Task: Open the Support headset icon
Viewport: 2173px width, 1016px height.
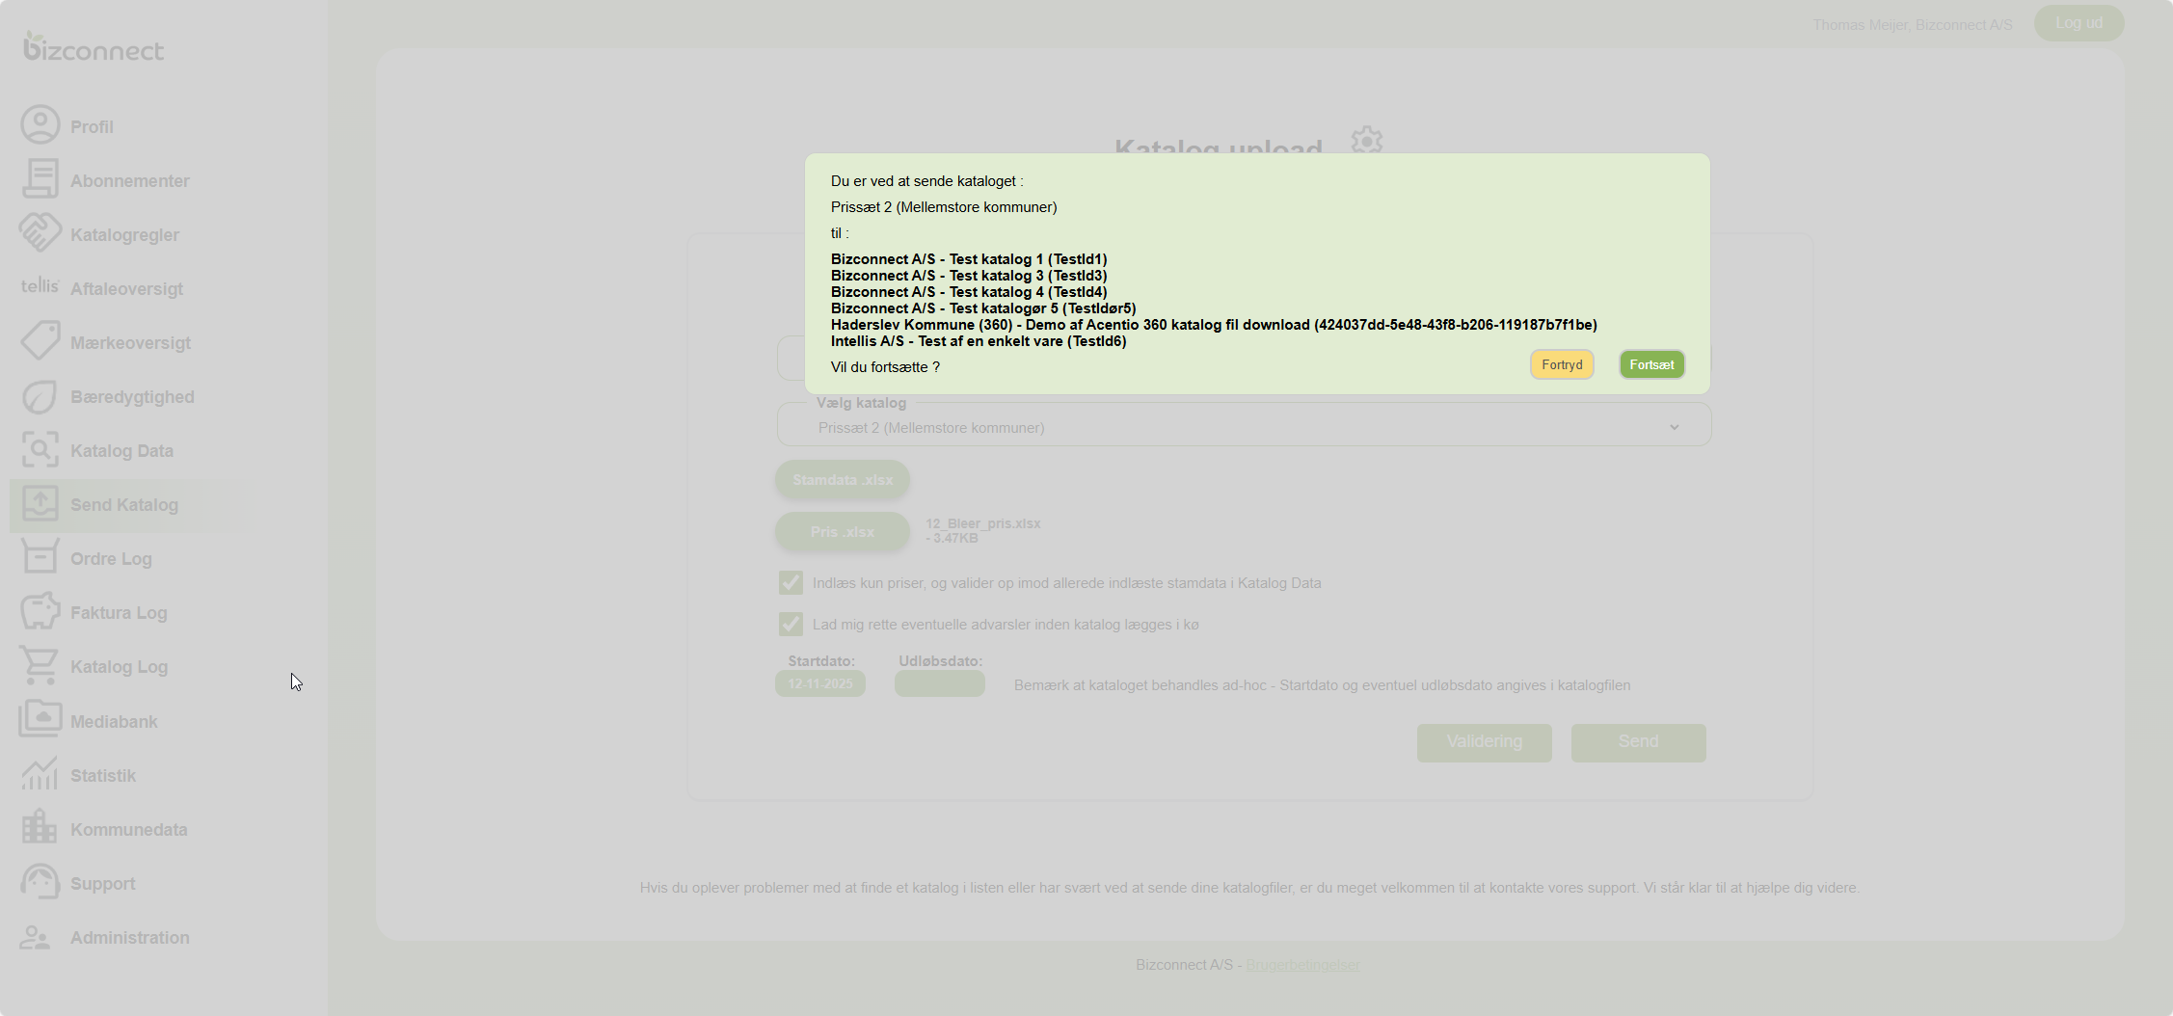Action: (x=40, y=882)
